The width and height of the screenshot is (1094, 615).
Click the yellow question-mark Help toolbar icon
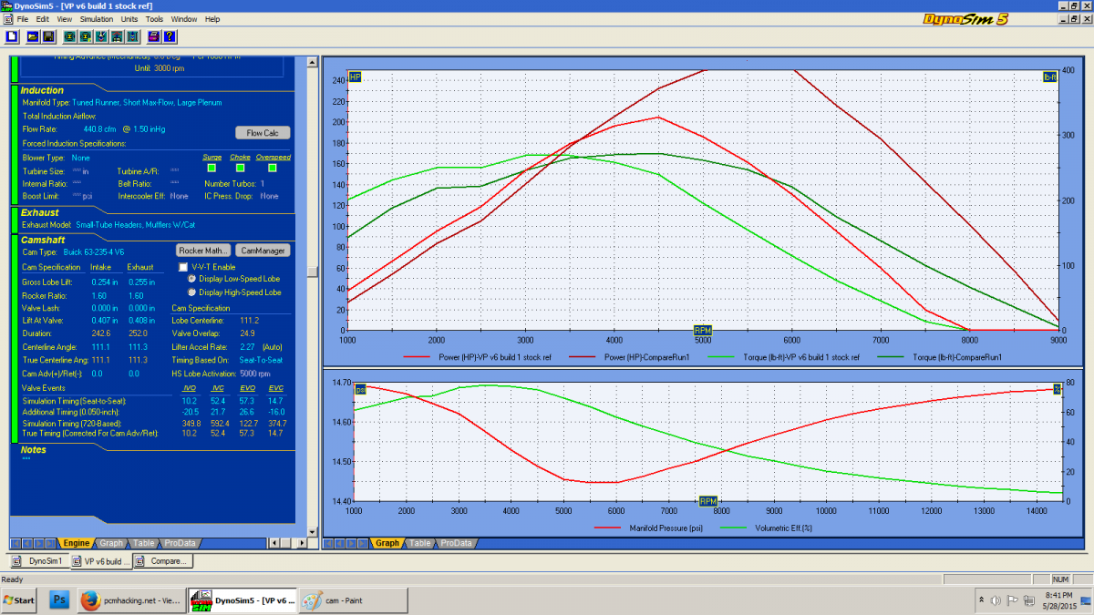point(170,36)
